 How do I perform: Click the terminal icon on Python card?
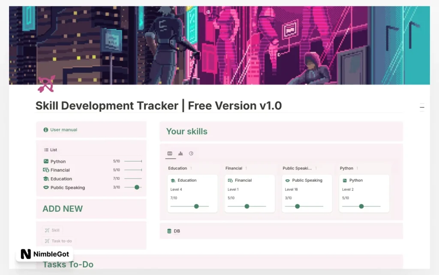[345, 180]
